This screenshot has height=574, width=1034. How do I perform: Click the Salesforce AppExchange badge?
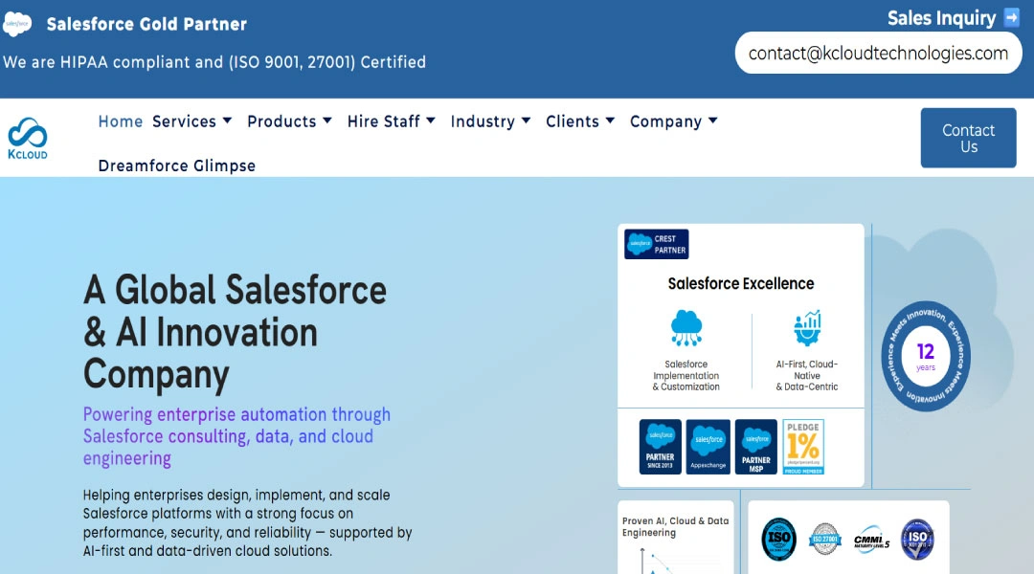click(x=708, y=447)
